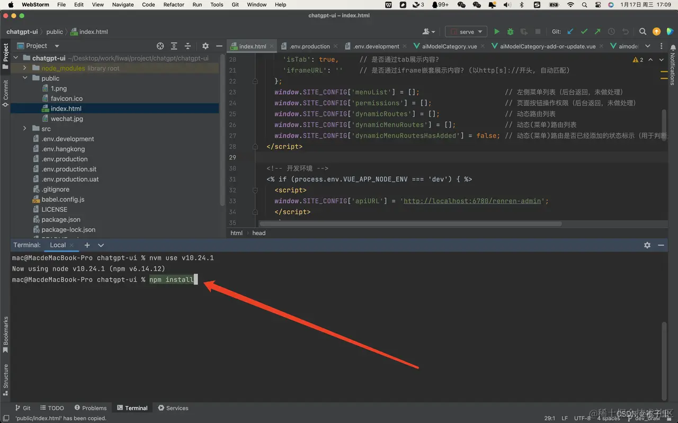Toggle the Git tool window button
The width and height of the screenshot is (678, 423).
click(23, 408)
